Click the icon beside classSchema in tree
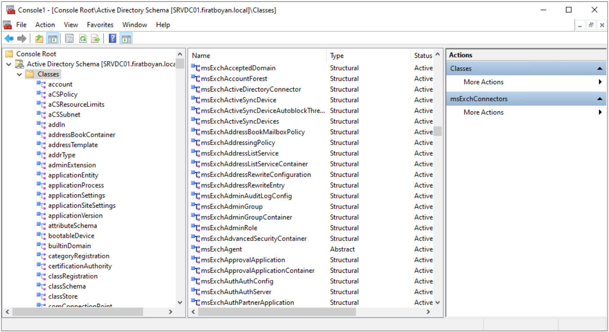 point(41,286)
